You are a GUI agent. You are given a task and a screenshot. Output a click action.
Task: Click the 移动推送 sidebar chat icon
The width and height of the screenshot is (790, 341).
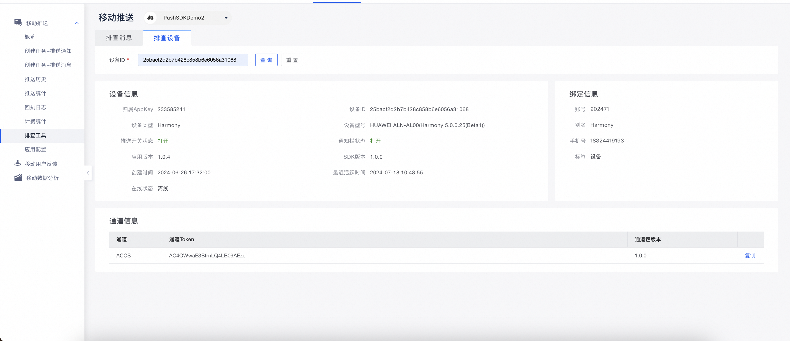[x=18, y=22]
